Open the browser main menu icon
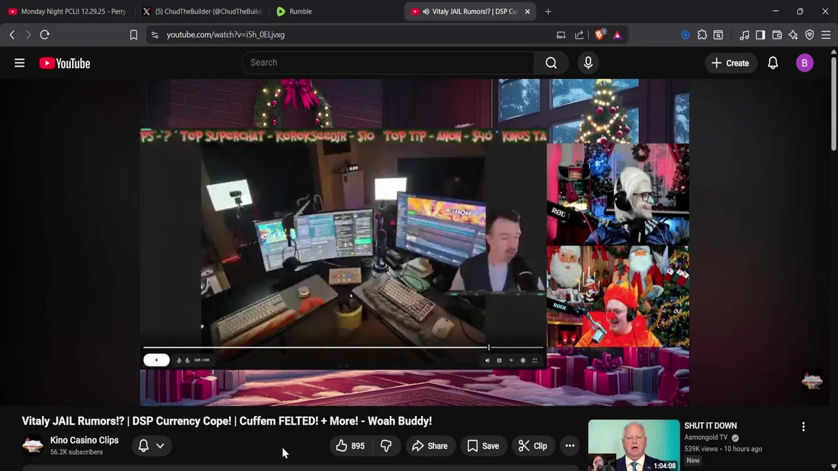 [x=826, y=35]
